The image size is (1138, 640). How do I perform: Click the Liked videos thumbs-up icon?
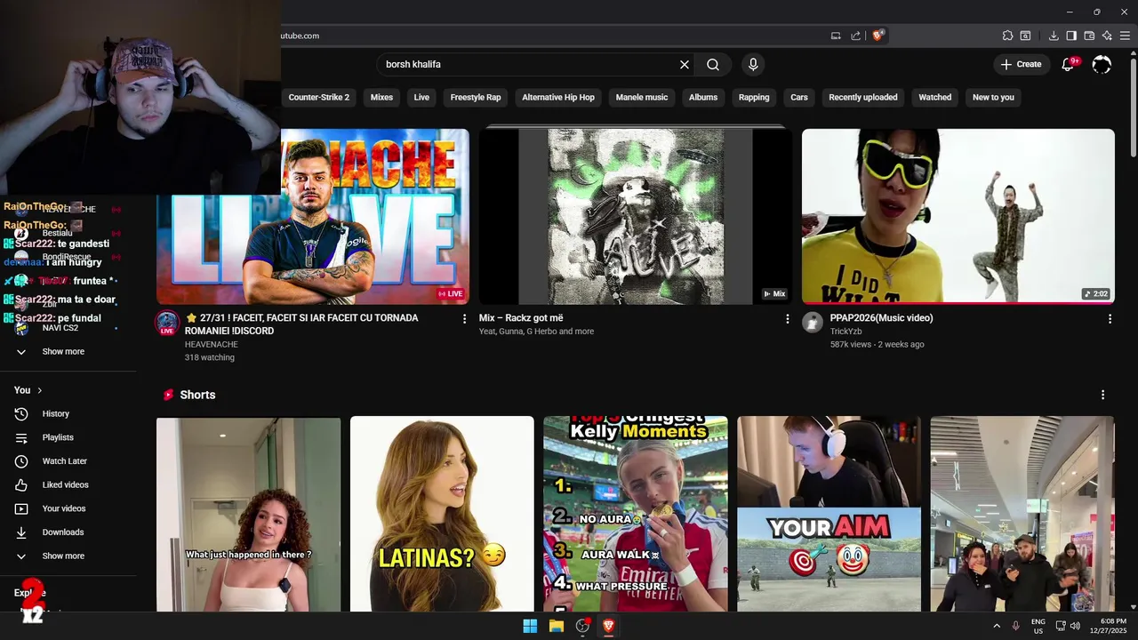pyautogui.click(x=21, y=484)
